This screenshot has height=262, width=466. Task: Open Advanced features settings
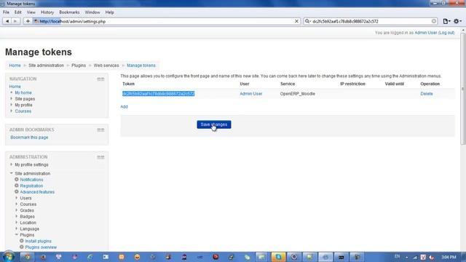pyautogui.click(x=37, y=192)
